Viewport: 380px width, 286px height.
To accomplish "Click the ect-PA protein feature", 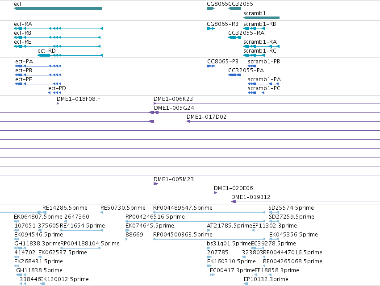I will coord(38,66).
